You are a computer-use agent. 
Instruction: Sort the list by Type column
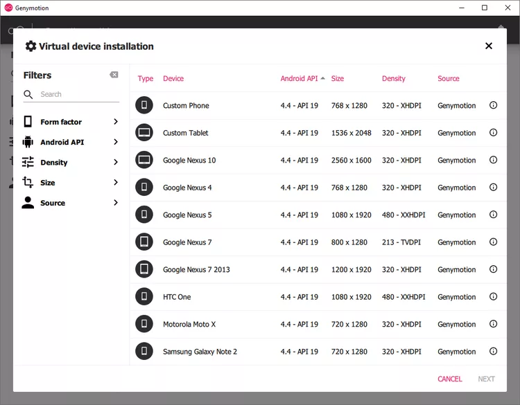[x=146, y=78]
